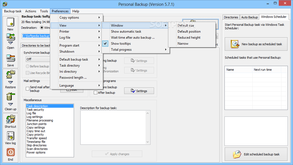This screenshot has width=293, height=165.
Task: Switch to the Directories tab
Action: pyautogui.click(x=231, y=17)
